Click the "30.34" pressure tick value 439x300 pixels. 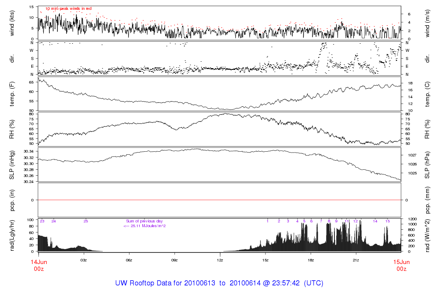coord(29,151)
